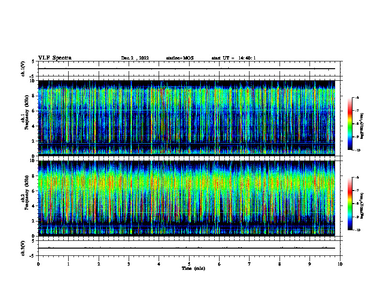Click the "5" tick on the time axis
Image resolution: width=383 pixels, height=296 pixels.
[x=189, y=264]
